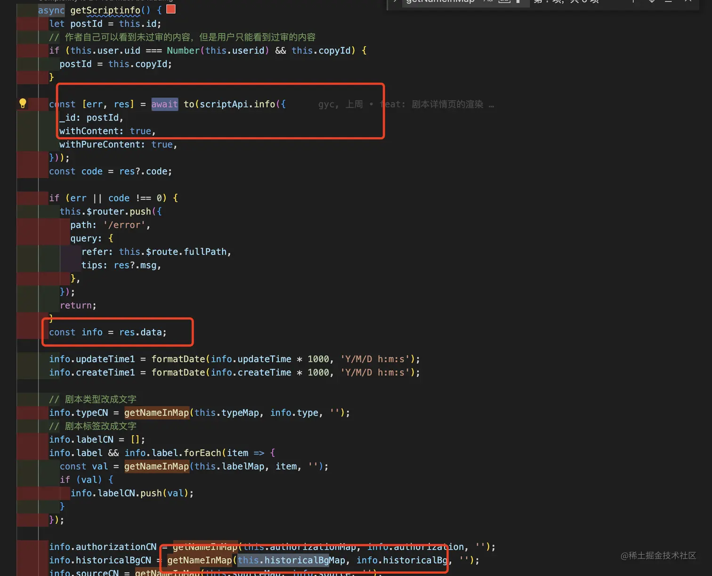Place cursor on 'let postId = this.id;' line
712x576 pixels.
click(105, 24)
